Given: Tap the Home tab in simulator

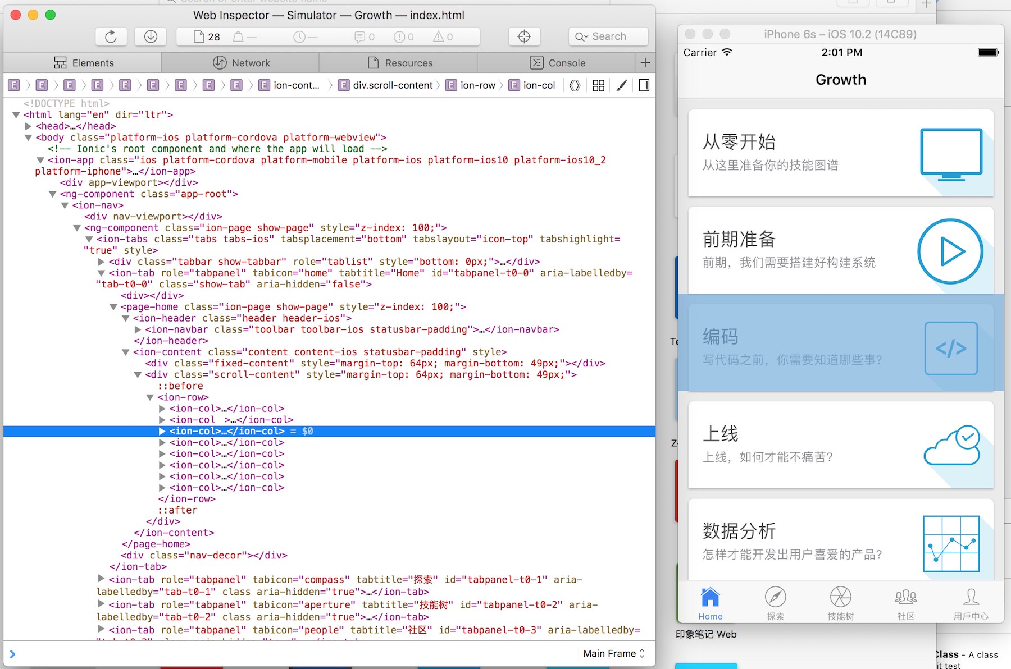Looking at the screenshot, I should [x=710, y=603].
